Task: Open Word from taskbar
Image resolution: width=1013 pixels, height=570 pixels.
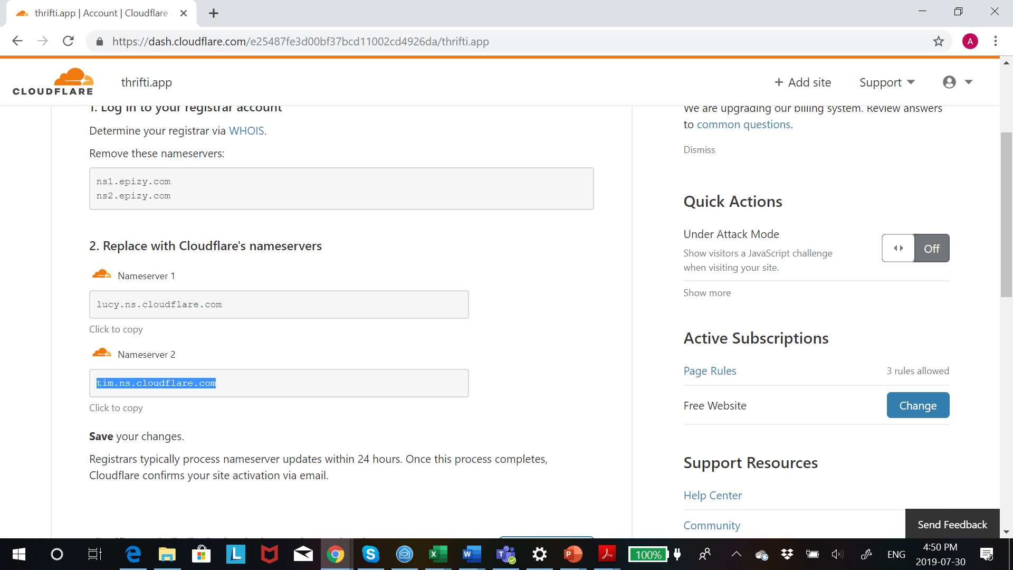Action: [472, 554]
